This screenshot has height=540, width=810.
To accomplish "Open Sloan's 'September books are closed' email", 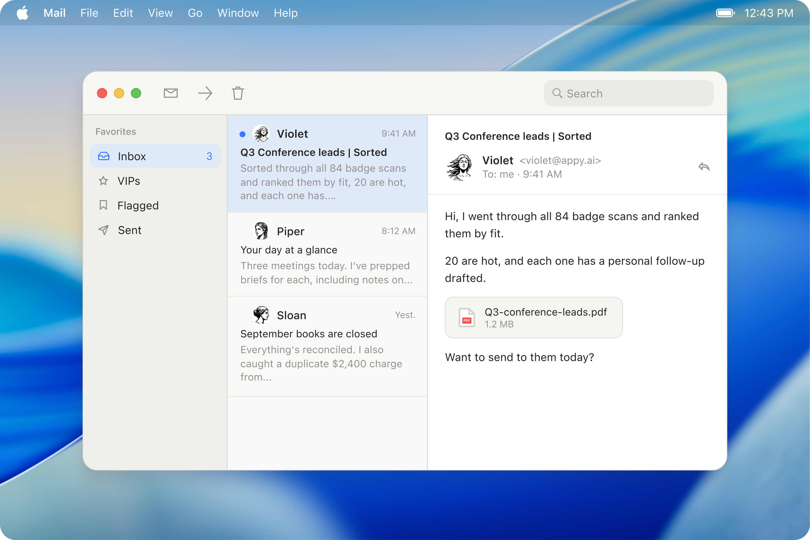I will click(x=327, y=346).
